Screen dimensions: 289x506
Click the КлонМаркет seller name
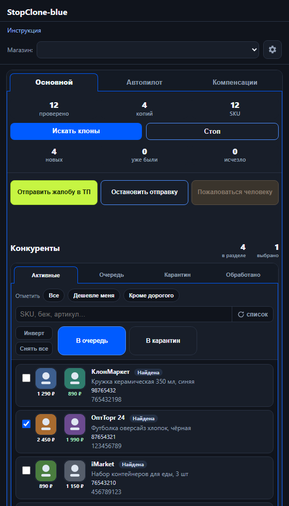click(x=110, y=372)
